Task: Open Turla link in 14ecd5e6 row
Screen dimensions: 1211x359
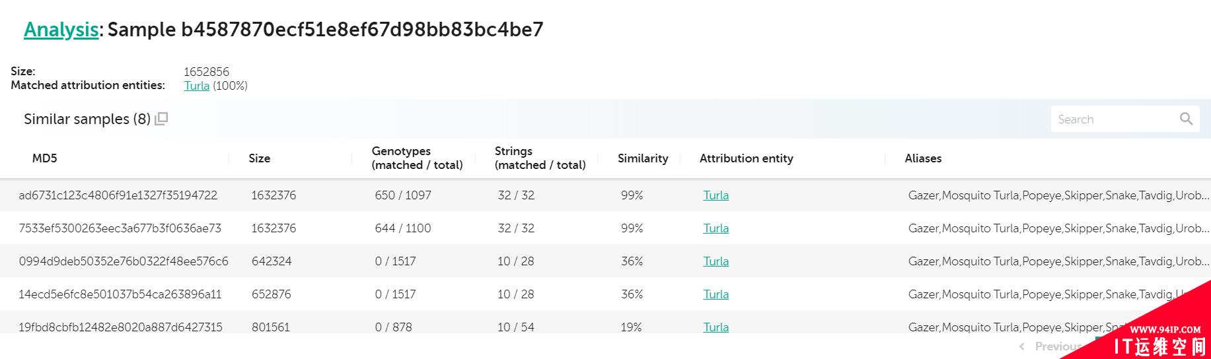Action: pyautogui.click(x=716, y=294)
